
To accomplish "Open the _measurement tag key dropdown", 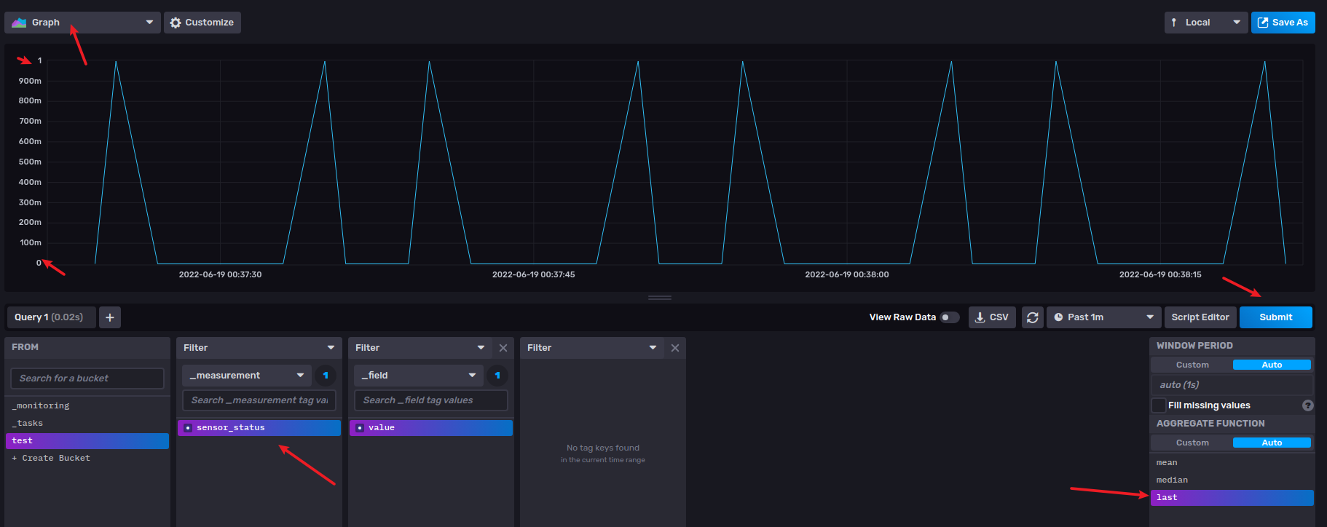I will (x=247, y=376).
